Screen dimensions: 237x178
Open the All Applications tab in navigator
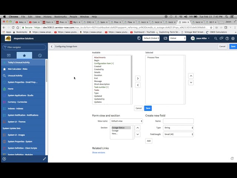(x=9, y=55)
